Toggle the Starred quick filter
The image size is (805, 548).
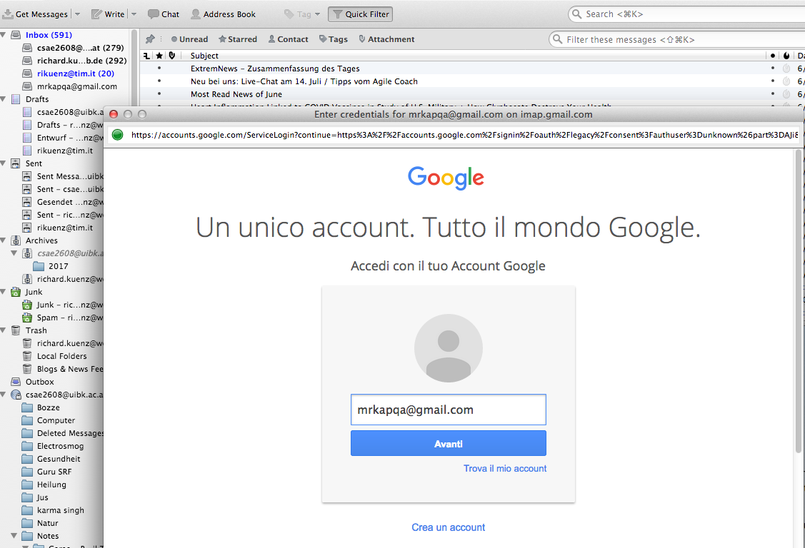coord(238,39)
